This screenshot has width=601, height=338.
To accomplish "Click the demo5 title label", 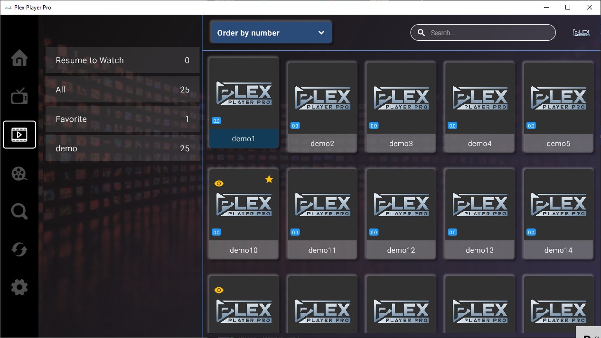I will tap(559, 144).
